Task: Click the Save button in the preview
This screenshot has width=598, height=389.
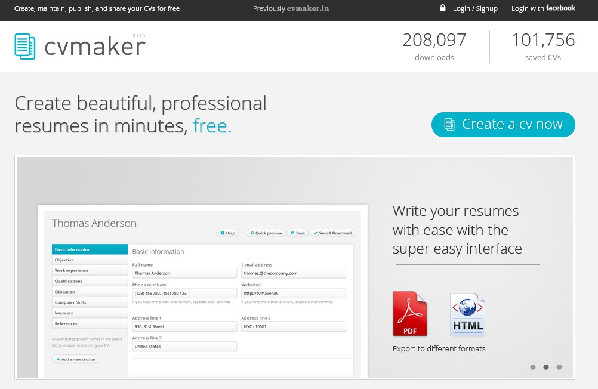Action: (x=297, y=233)
